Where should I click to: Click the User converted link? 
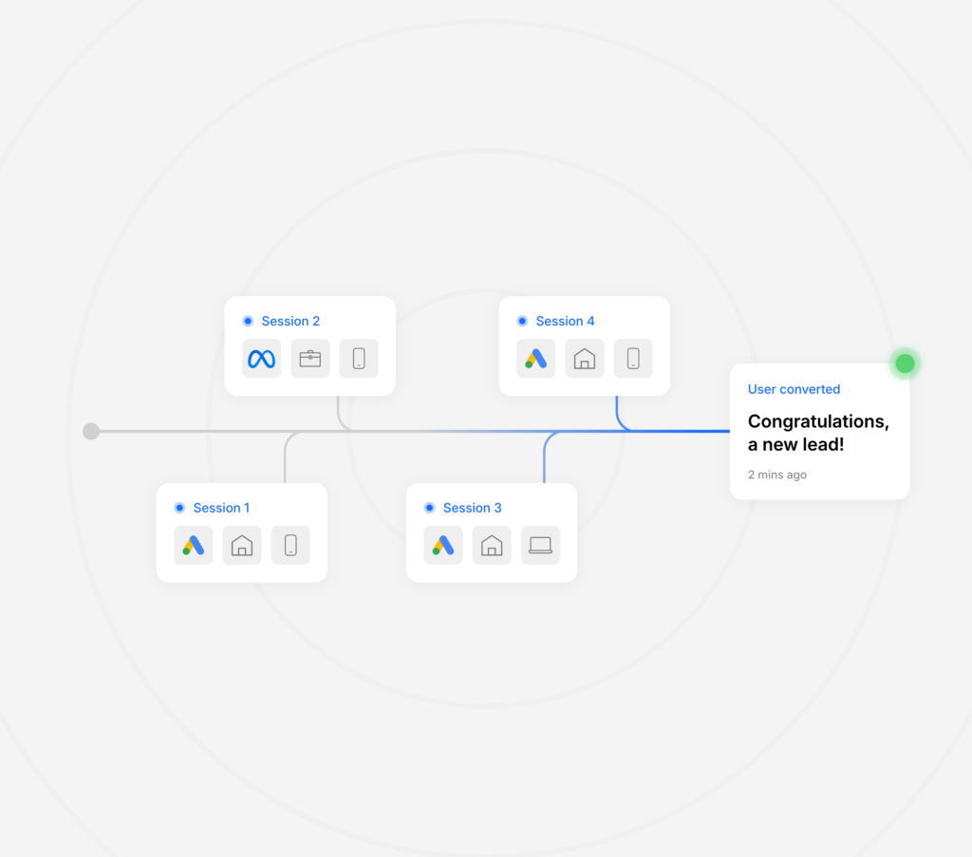pyautogui.click(x=794, y=389)
